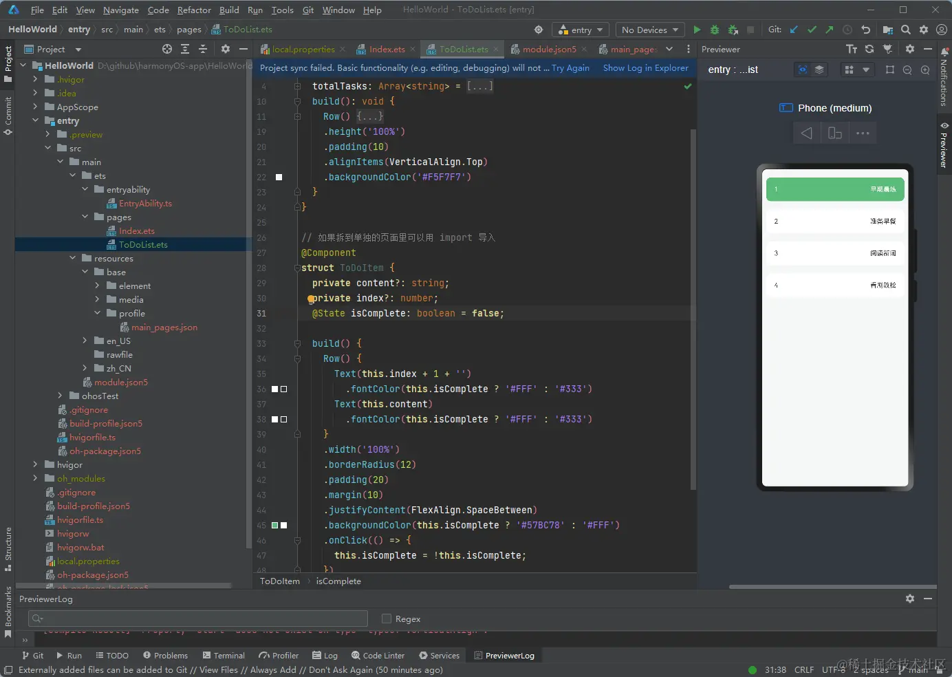The width and height of the screenshot is (952, 677).
Task: Click the Try Again link
Action: tap(570, 67)
